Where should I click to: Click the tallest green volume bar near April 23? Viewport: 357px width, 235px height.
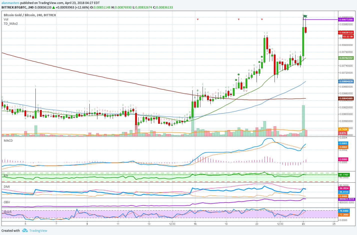(x=303, y=120)
